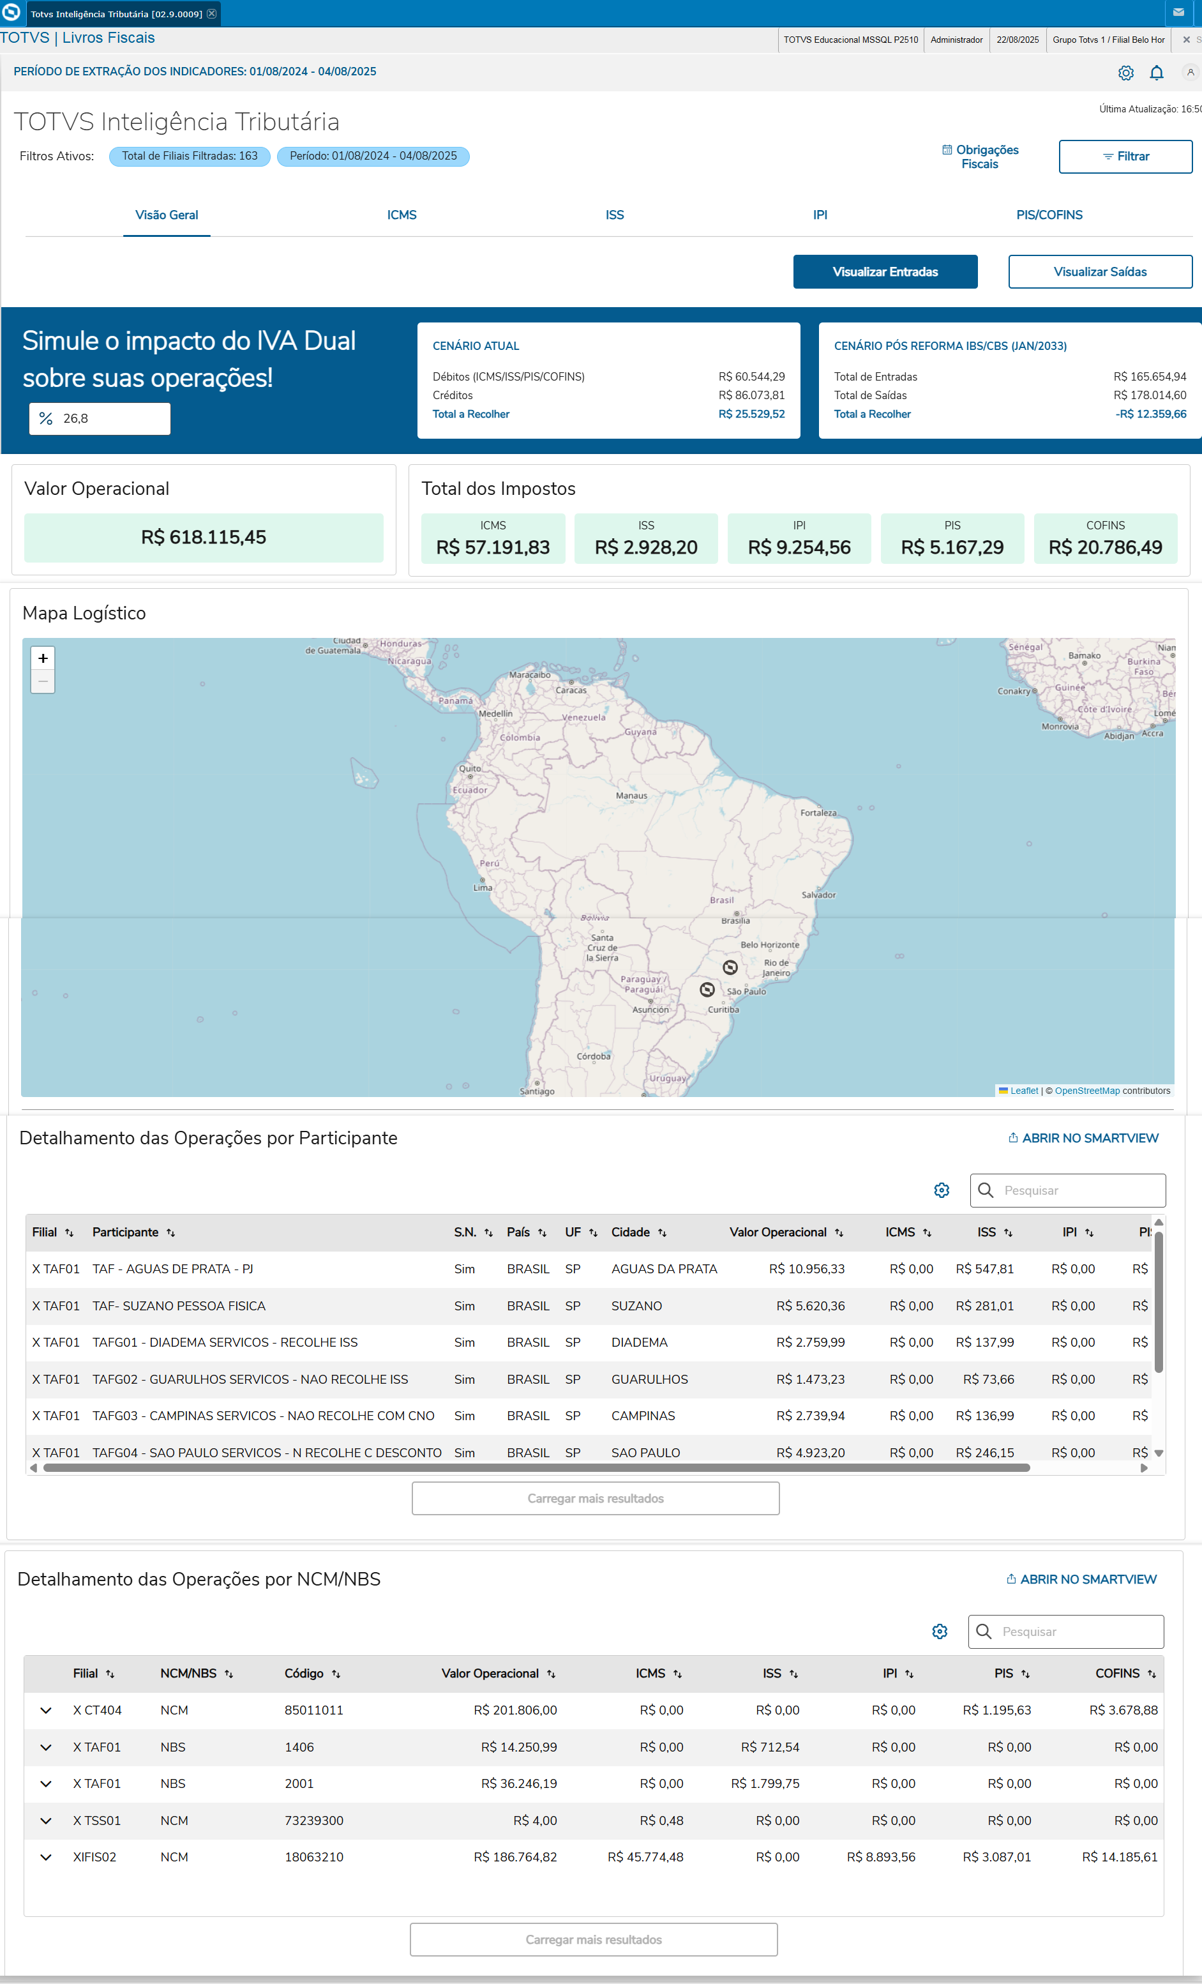Expand the NBS 2001 row
The width and height of the screenshot is (1202, 1984).
pyautogui.click(x=46, y=1783)
